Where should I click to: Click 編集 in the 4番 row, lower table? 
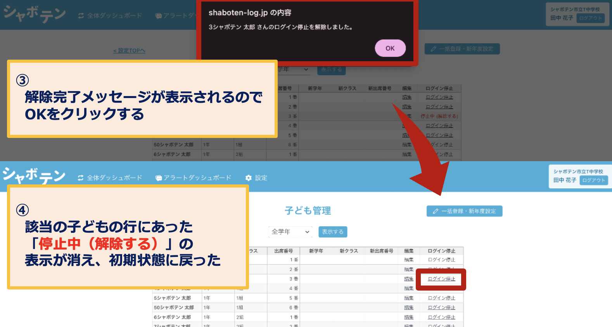[x=409, y=288]
